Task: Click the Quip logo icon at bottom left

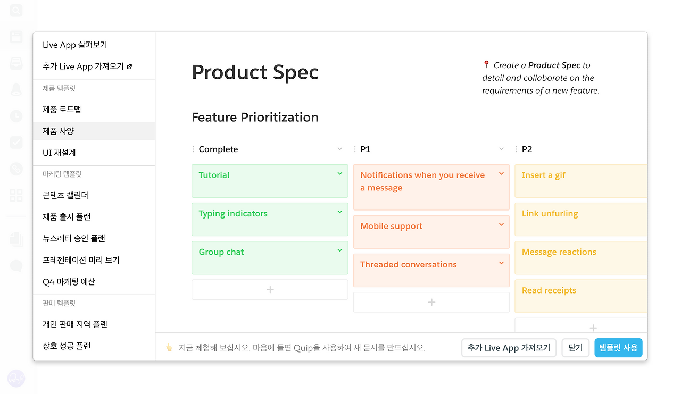Action: coord(16,379)
